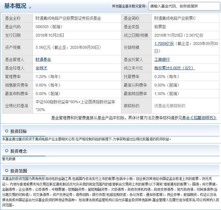
Task: Select the 其他基金基本概况查询 label
Action: click(129, 6)
